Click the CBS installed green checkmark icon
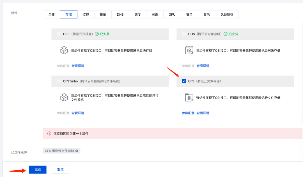Screen dimensions: 303x177 pos(97,34)
